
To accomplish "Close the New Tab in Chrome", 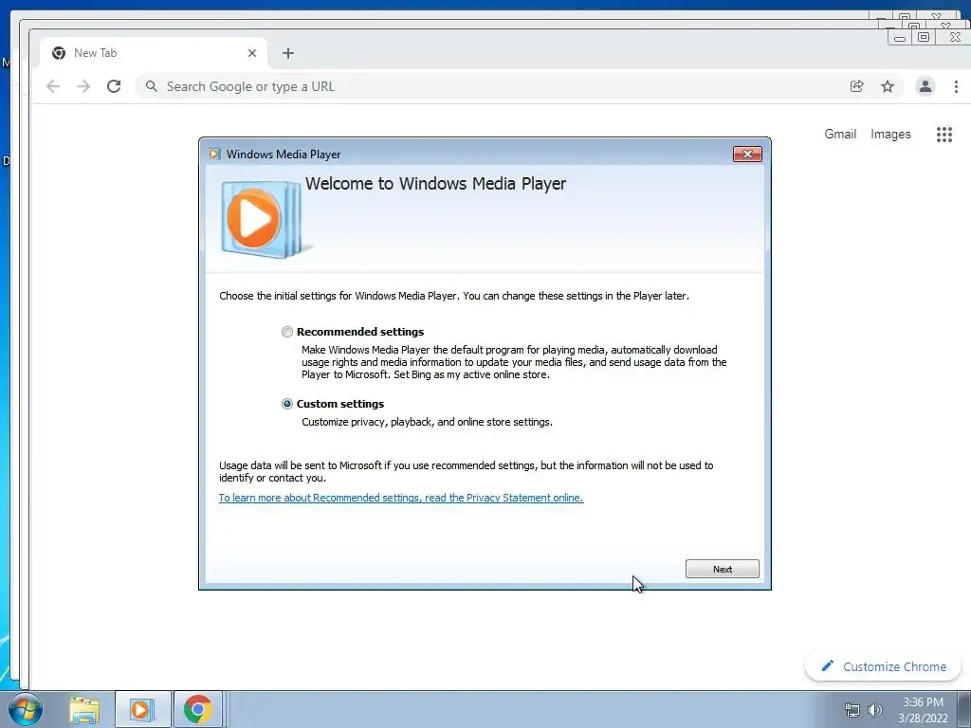I will point(252,53).
